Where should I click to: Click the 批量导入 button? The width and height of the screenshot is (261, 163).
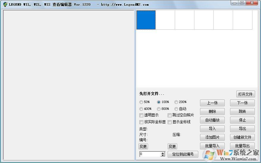pyautogui.click(x=212, y=146)
